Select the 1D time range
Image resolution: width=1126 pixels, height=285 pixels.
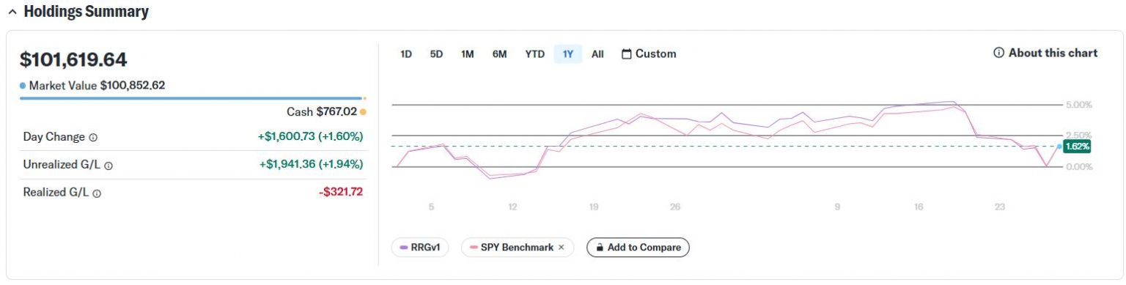(406, 54)
